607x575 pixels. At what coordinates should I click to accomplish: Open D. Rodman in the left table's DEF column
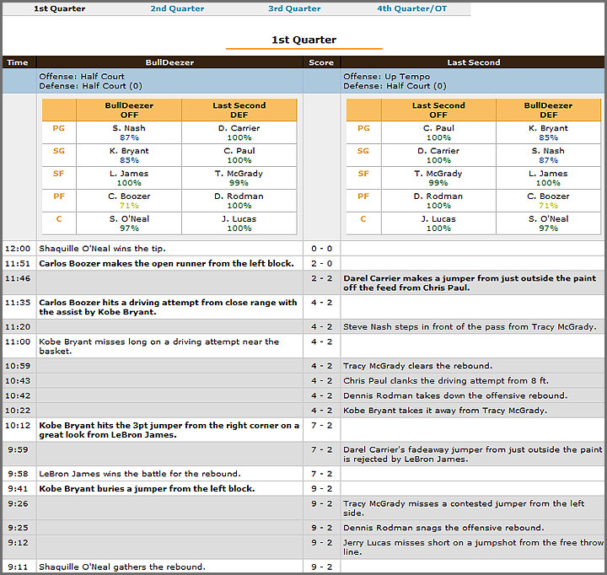coord(239,196)
